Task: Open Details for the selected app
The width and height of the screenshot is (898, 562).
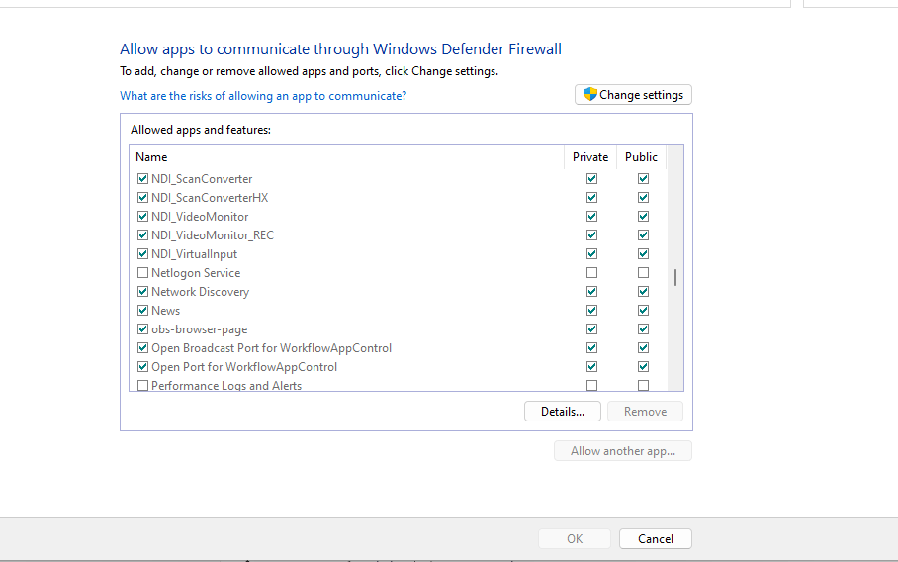Action: click(x=563, y=412)
